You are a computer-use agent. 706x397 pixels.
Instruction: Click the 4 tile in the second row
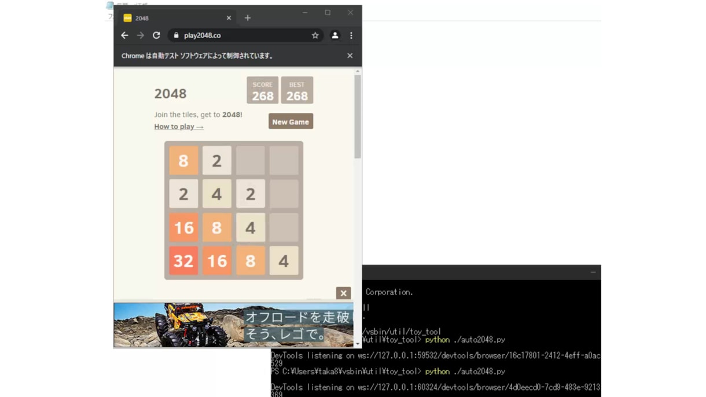216,194
